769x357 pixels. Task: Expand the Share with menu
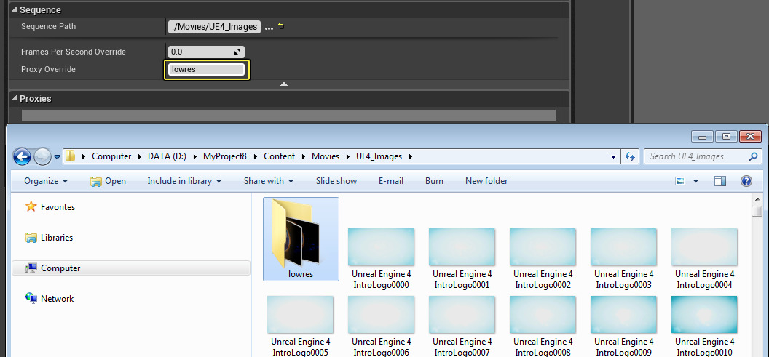click(x=269, y=181)
